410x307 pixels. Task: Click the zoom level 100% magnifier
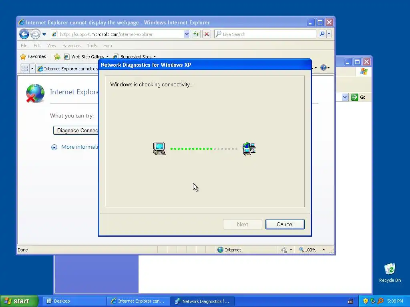[x=301, y=249]
